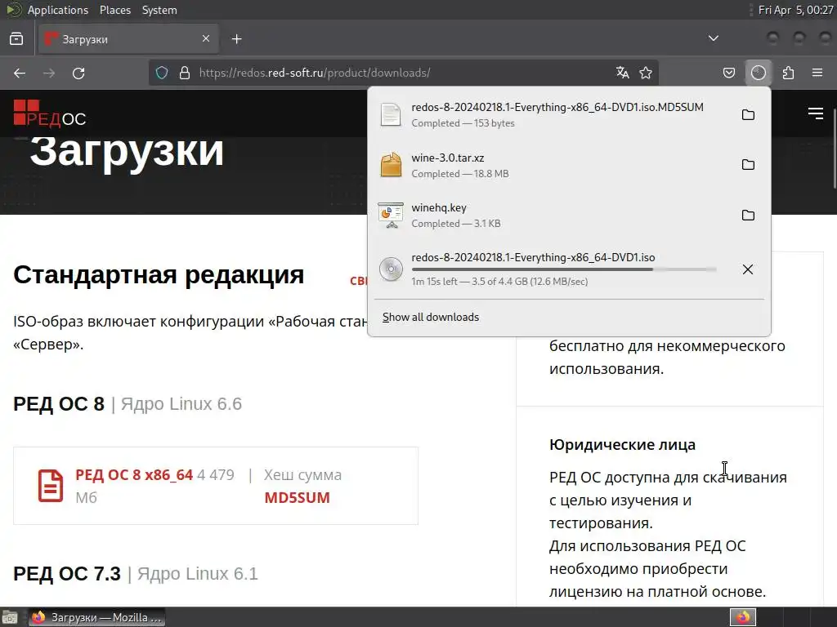Open tracking protection shield icon
The image size is (837, 627).
[162, 73]
